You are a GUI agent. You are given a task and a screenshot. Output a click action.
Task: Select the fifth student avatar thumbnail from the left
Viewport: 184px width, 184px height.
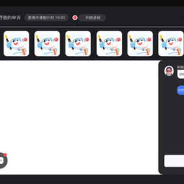pyautogui.click(x=140, y=43)
